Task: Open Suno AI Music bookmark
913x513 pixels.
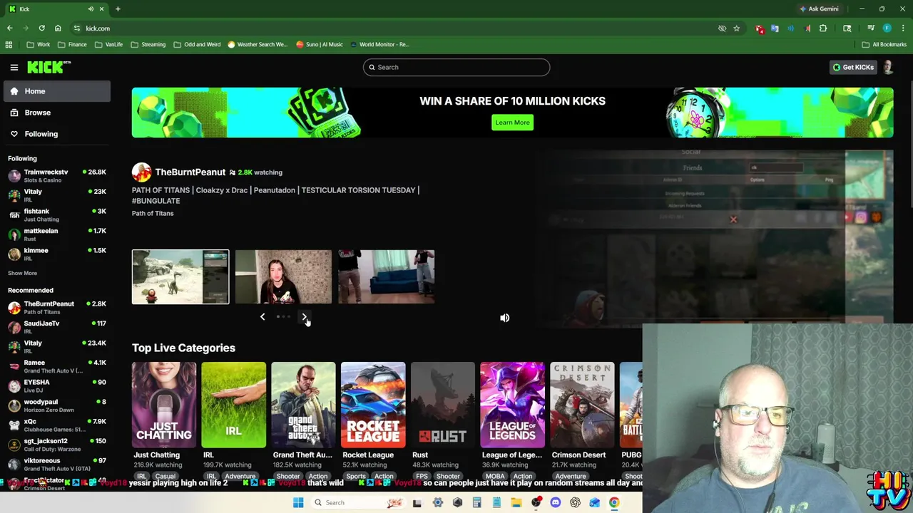Action: pyautogui.click(x=320, y=44)
